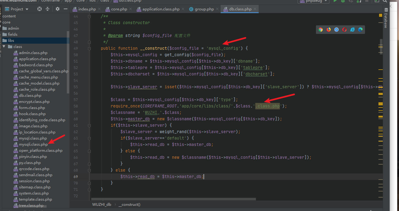Open page in Safari browser icon

[336, 30]
